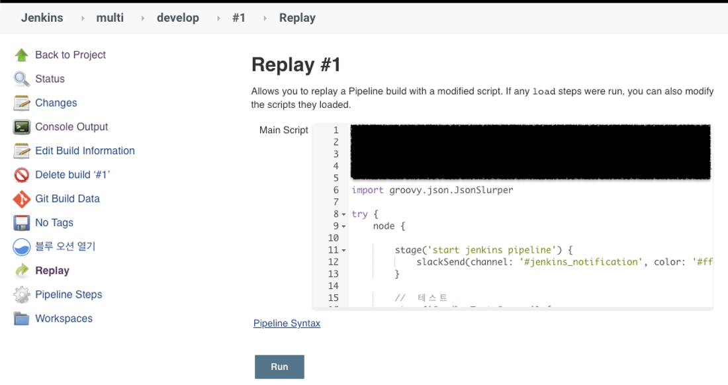The width and height of the screenshot is (728, 385).
Task: Click the stage('start jenkins pipeline') line
Action: pyautogui.click(x=483, y=250)
